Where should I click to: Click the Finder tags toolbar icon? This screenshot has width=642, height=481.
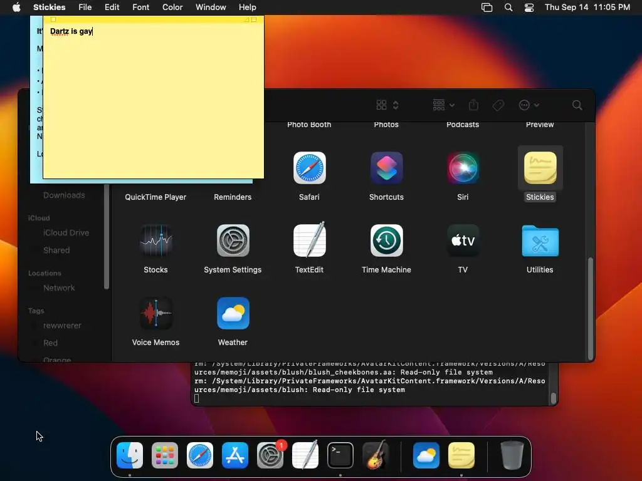pos(498,105)
